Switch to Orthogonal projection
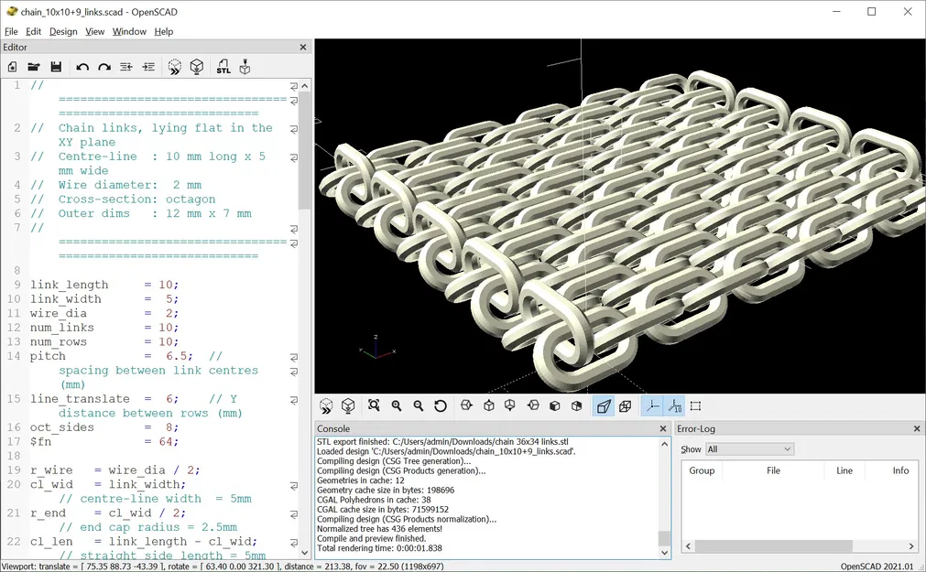Screen dimensions: 926x572 point(625,405)
